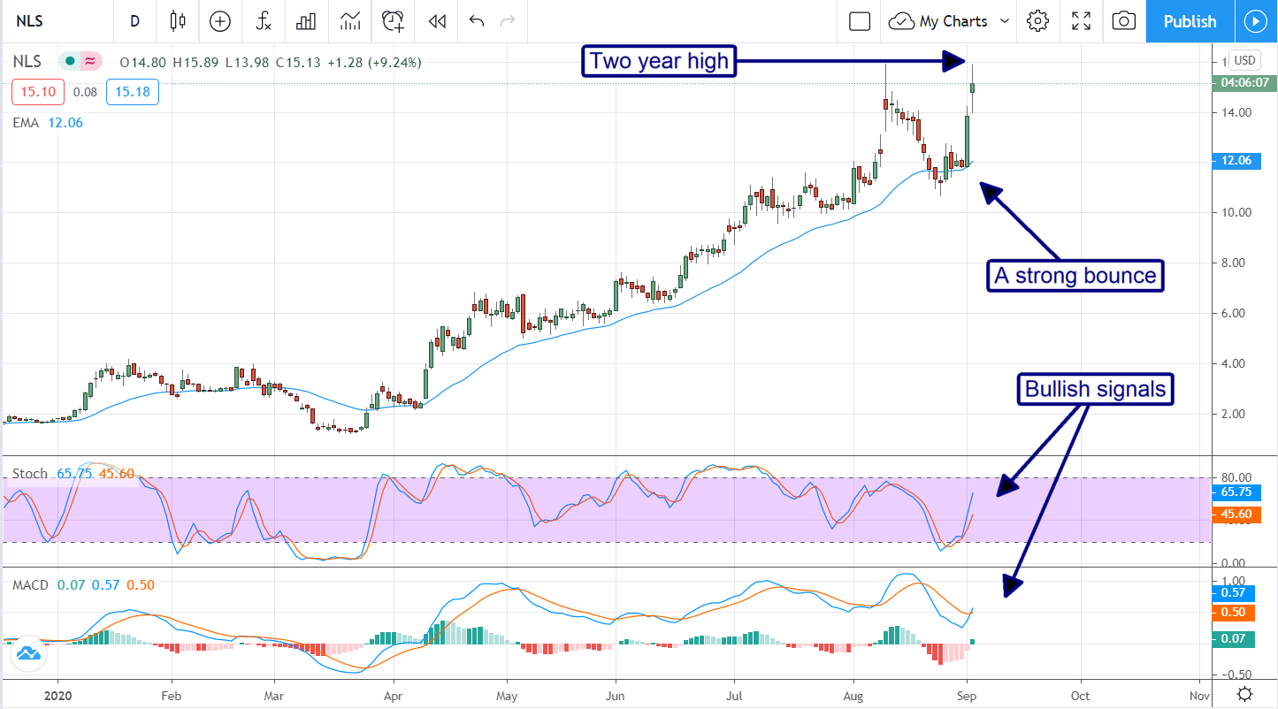Click the EMA indicator legend label
Image resolution: width=1278 pixels, height=709 pixels.
click(26, 123)
